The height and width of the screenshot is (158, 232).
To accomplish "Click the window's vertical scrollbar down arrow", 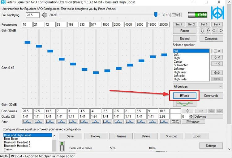I will coord(229,149).
